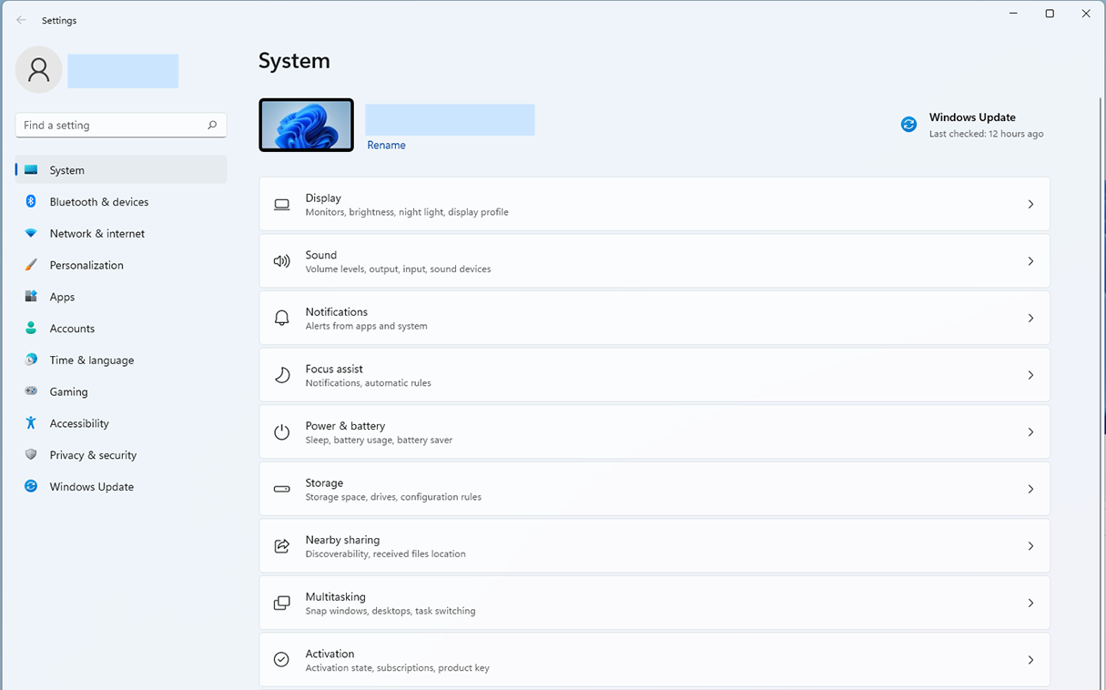Image resolution: width=1106 pixels, height=690 pixels.
Task: Click the Windows Update sidebar icon
Action: 31,486
